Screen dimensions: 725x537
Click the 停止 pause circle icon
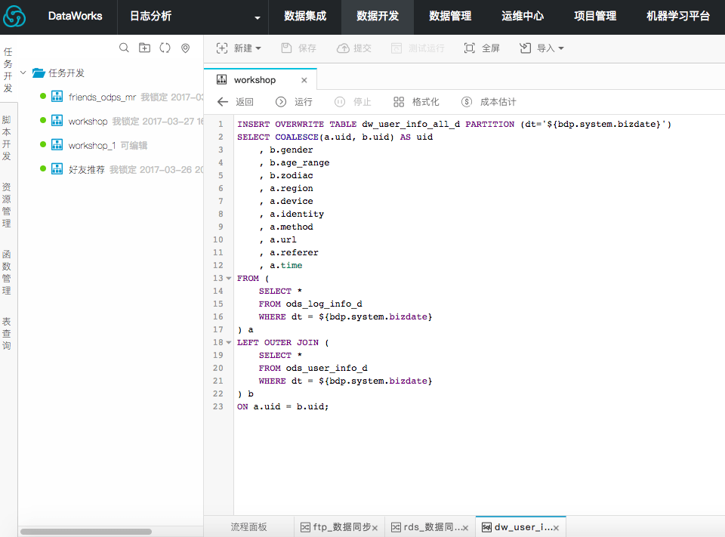(340, 102)
